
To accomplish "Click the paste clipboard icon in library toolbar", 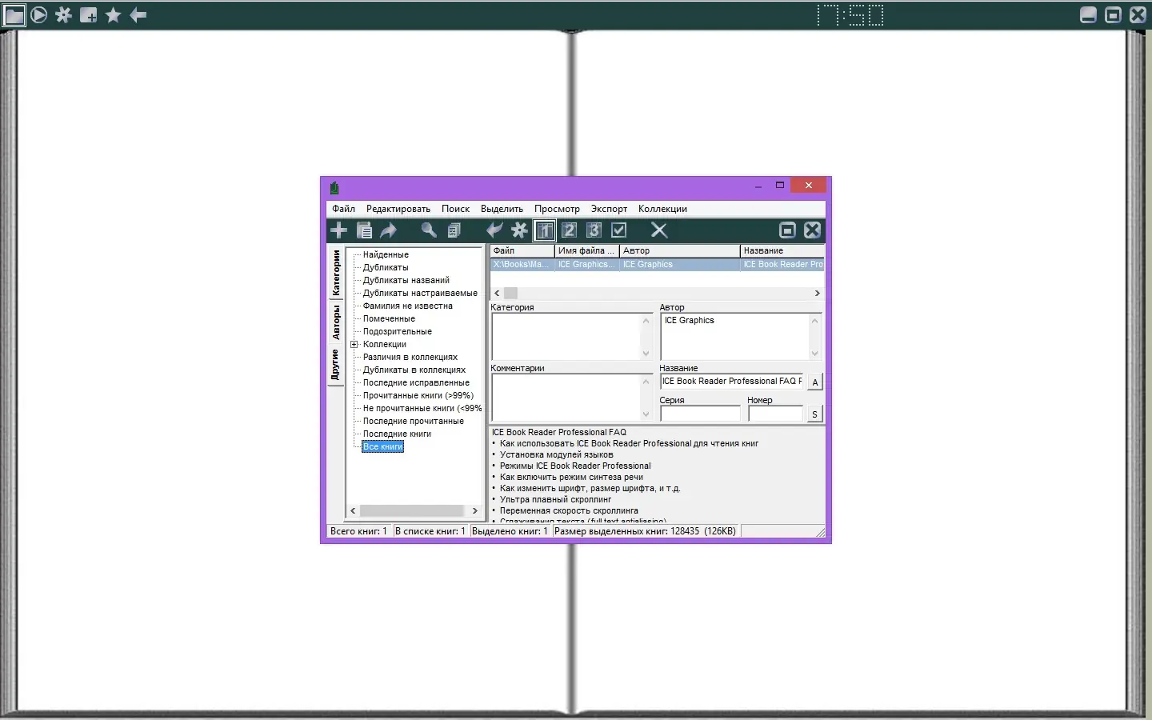I will (364, 230).
